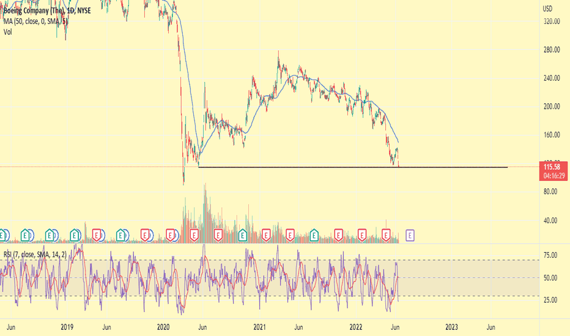This screenshot has height=336, width=570.
Task: Open the January 2021 red earnings marker
Action: click(266, 235)
